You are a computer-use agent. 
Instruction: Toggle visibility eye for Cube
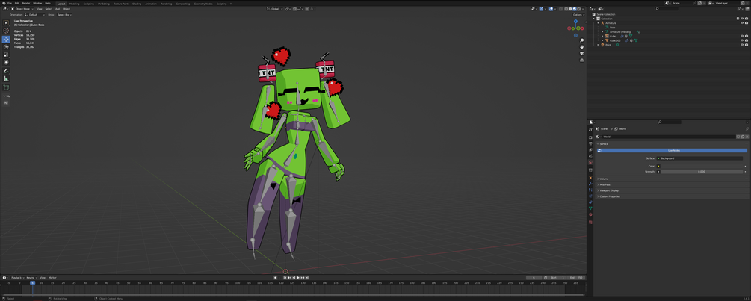click(x=742, y=36)
